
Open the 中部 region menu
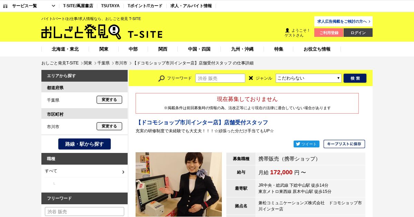133,49
